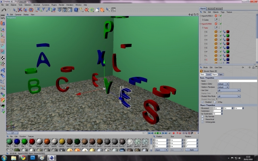Open the Tags menu in Objects panel
258x161 pixels.
point(222,12)
